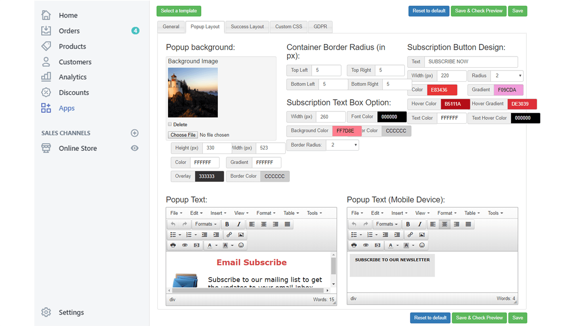Click the Hover Gradient DE3039 color swatch
This screenshot has width=580, height=326.
click(522, 104)
